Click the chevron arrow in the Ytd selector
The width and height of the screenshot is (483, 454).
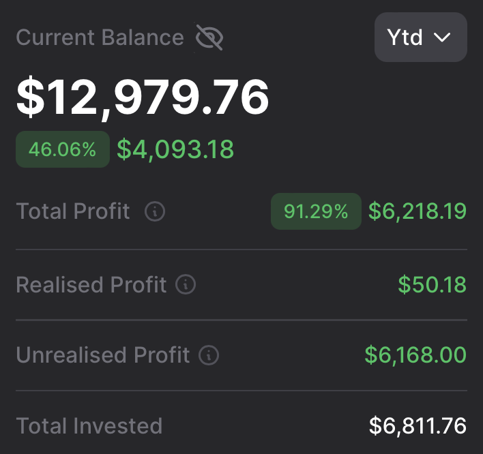coord(443,37)
